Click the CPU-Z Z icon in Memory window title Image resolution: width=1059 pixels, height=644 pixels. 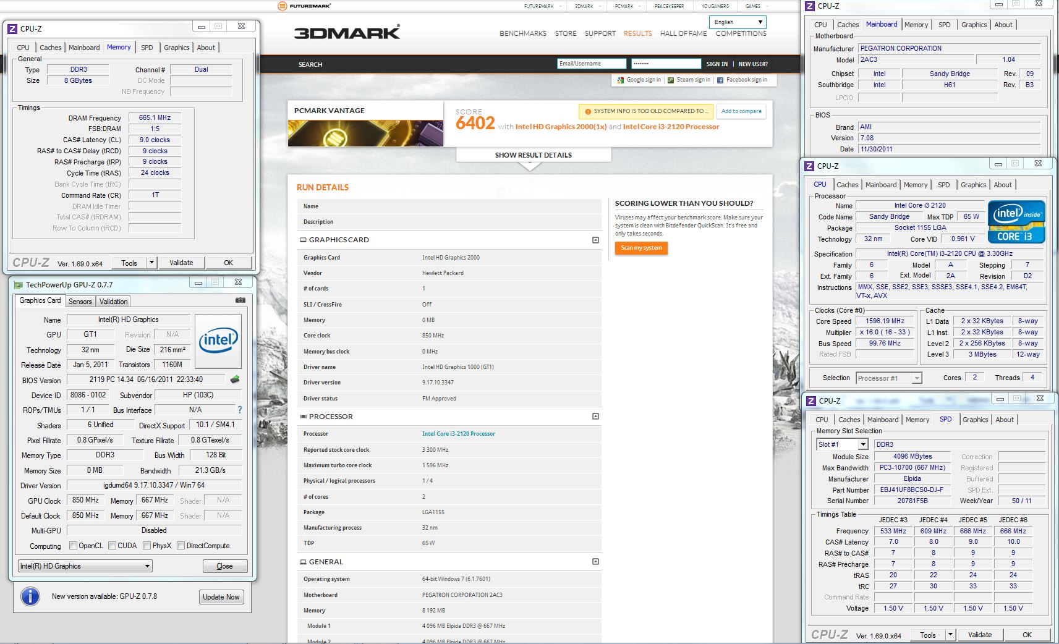pyautogui.click(x=12, y=28)
